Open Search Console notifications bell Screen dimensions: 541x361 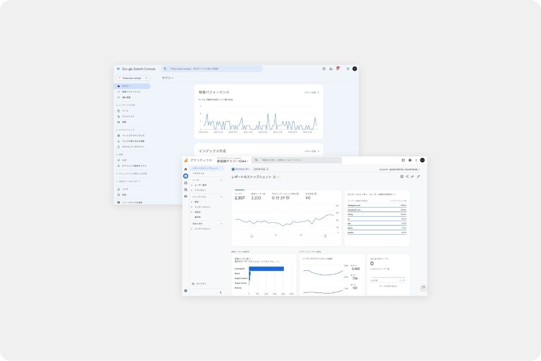pyautogui.click(x=337, y=69)
